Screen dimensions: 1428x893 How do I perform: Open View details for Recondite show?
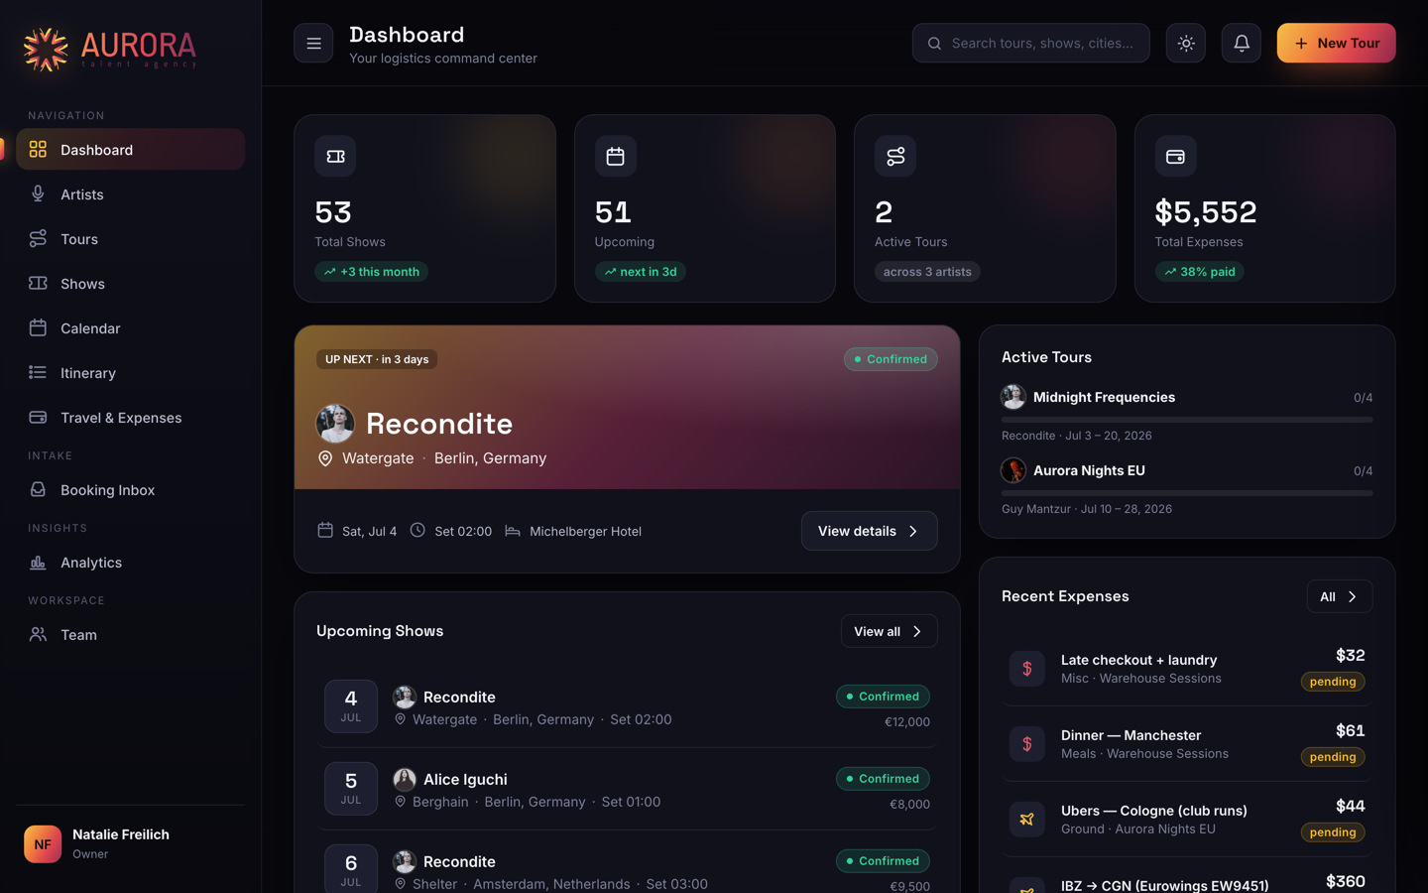(869, 531)
